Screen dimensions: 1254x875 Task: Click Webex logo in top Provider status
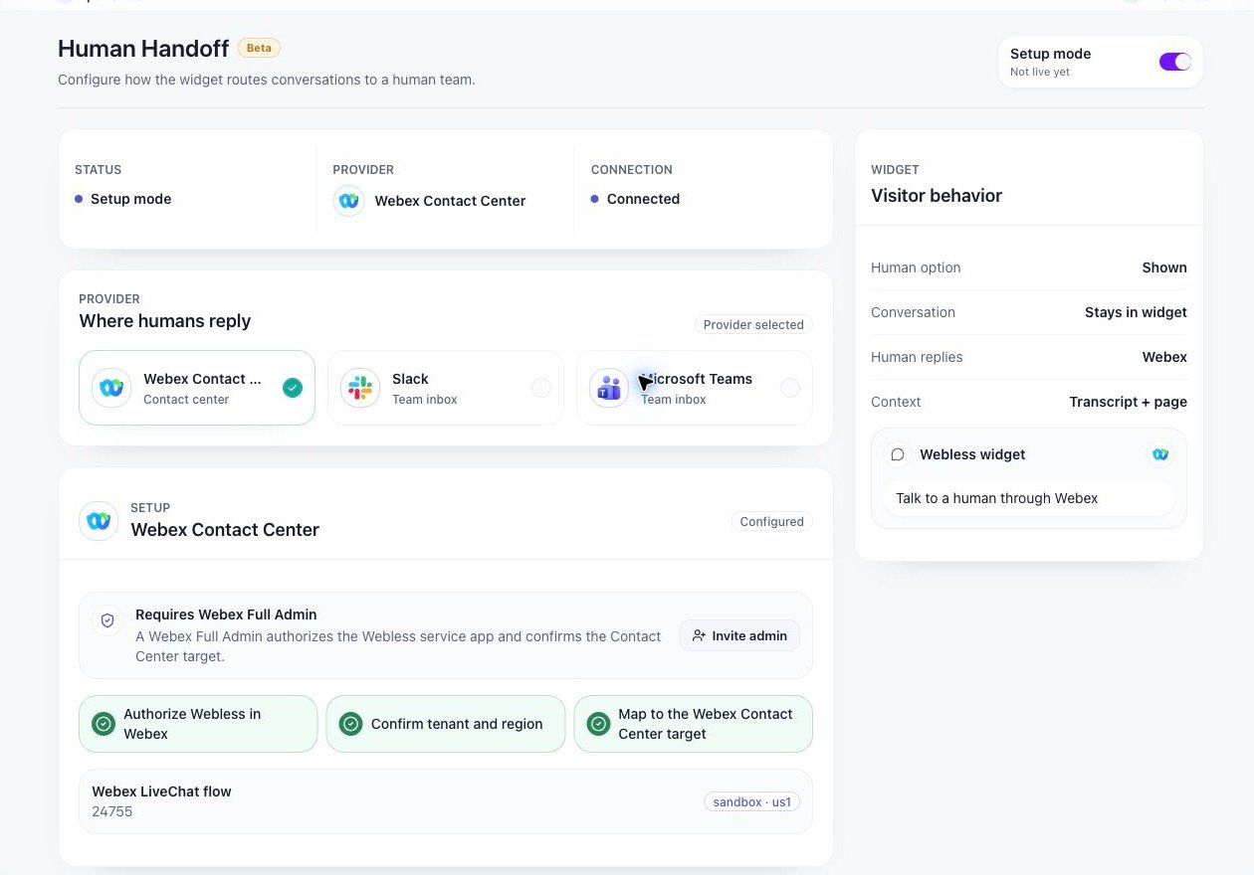(348, 200)
